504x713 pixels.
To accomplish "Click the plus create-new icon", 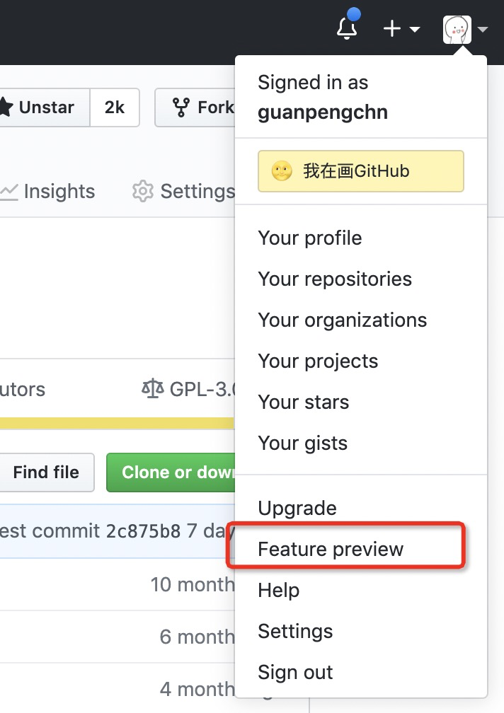I will (x=391, y=29).
